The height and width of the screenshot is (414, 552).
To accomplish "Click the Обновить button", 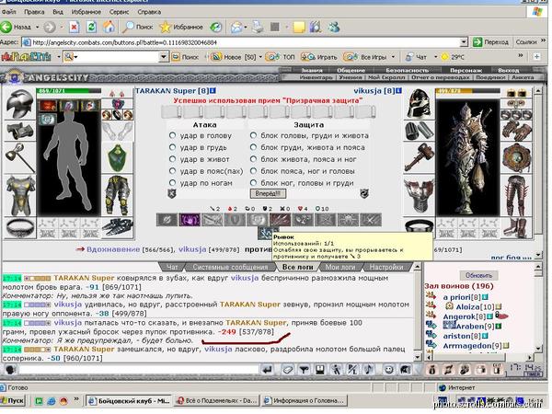I will pyautogui.click(x=478, y=275).
